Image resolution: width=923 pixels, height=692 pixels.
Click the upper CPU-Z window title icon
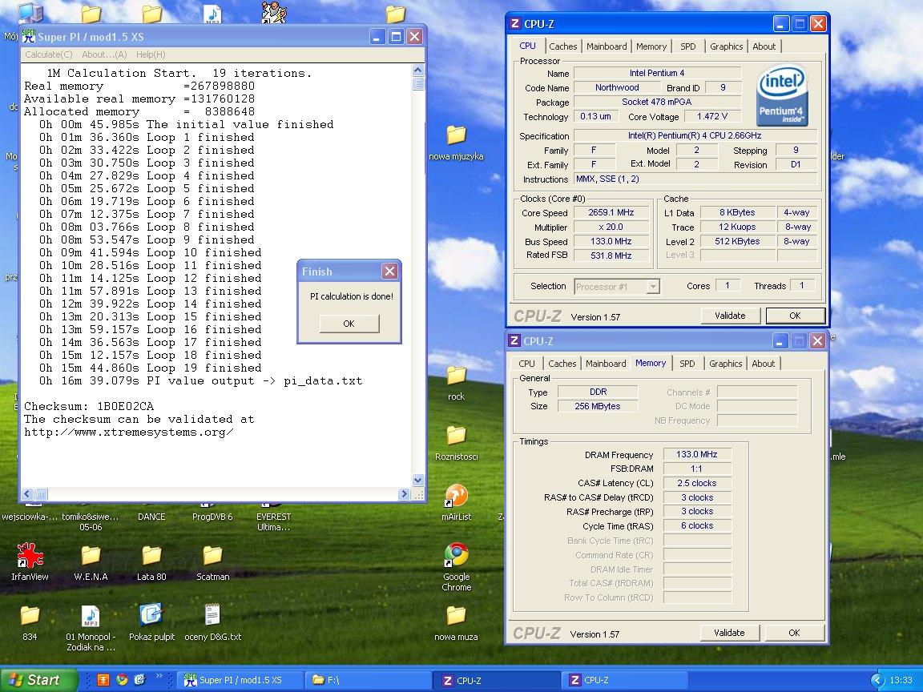(x=515, y=23)
